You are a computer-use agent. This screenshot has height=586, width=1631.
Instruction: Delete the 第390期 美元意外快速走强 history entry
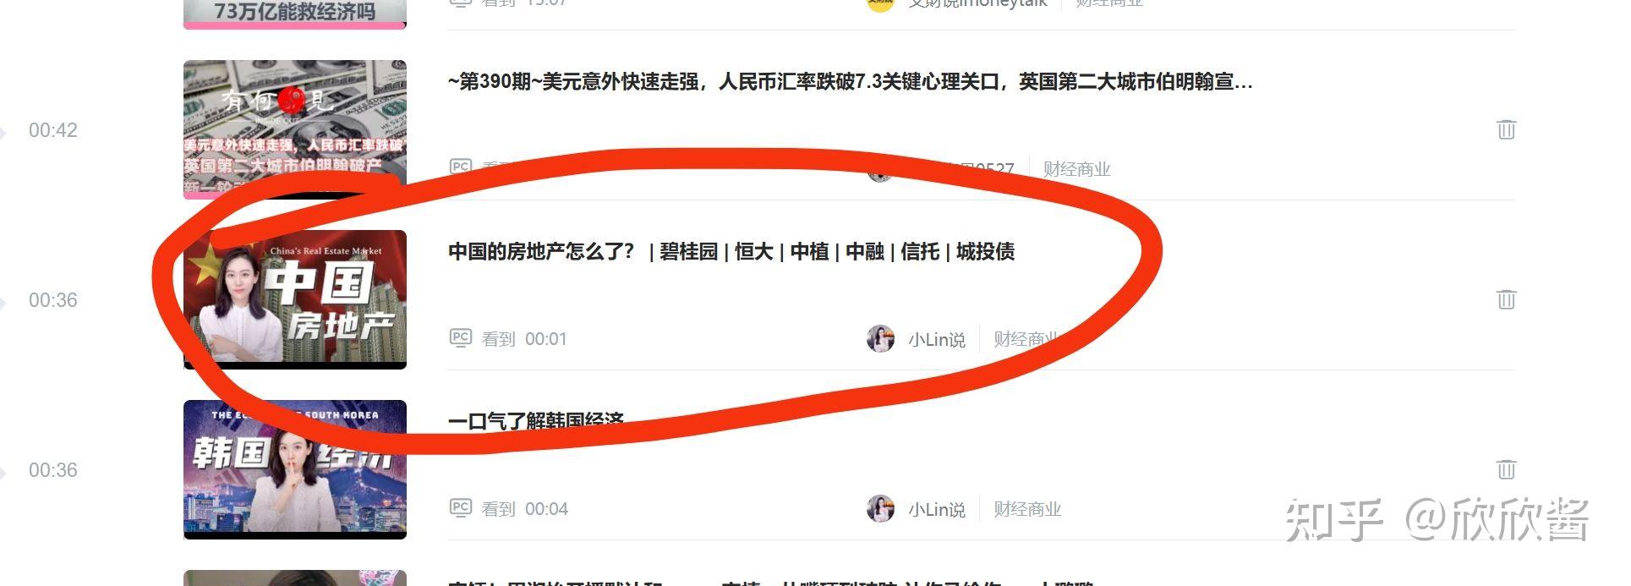(1506, 129)
